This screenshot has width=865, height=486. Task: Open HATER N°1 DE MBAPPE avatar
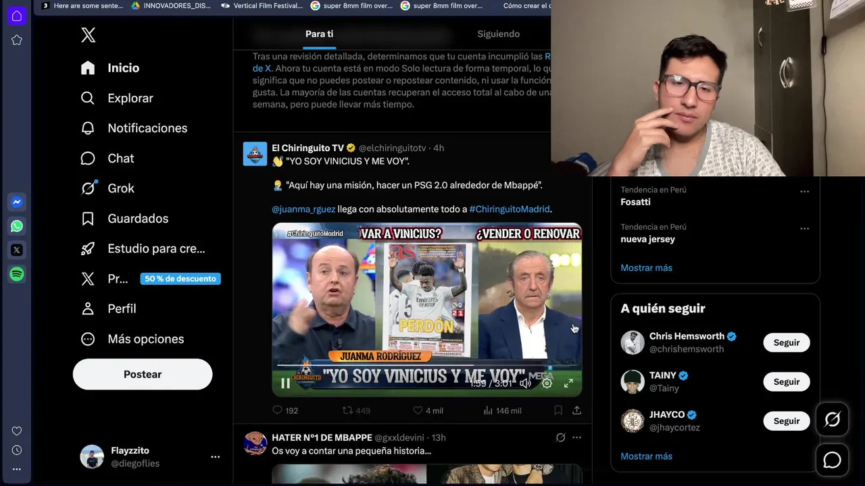(x=255, y=443)
